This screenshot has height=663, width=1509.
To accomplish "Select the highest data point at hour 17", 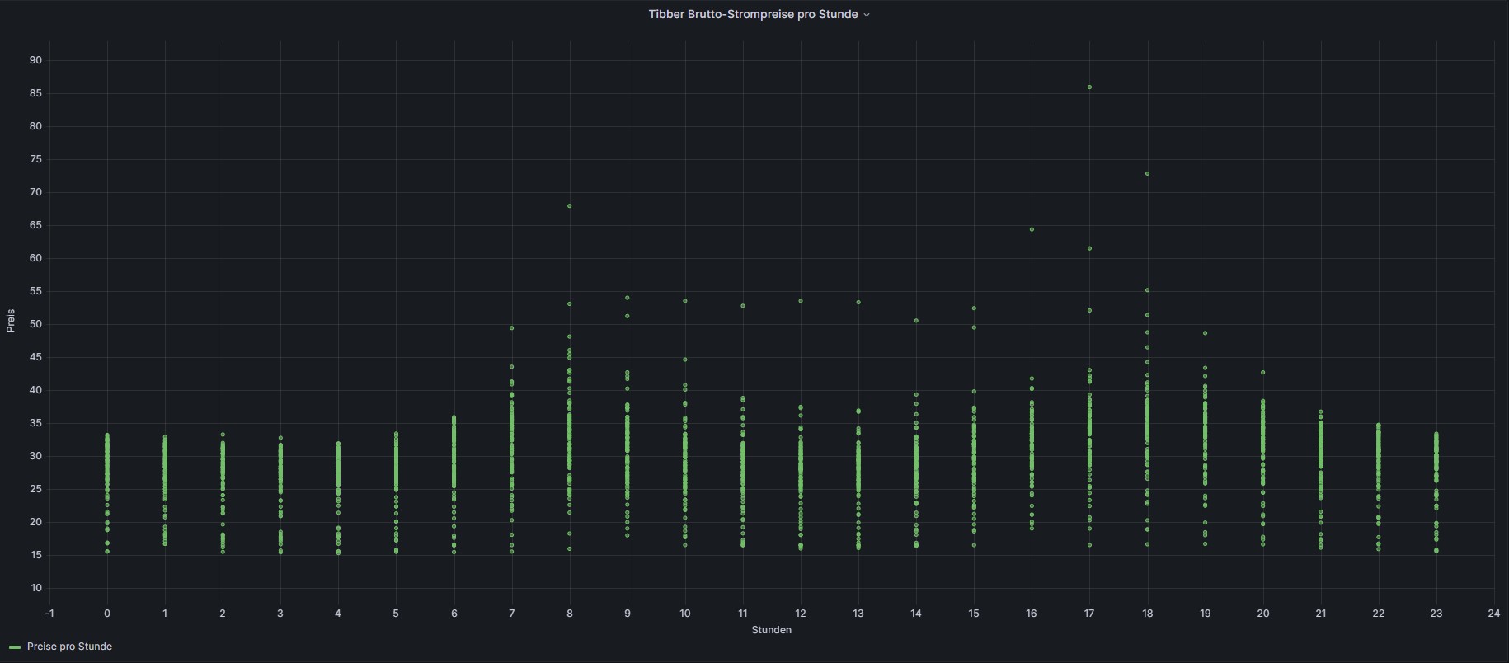I will tap(1089, 87).
